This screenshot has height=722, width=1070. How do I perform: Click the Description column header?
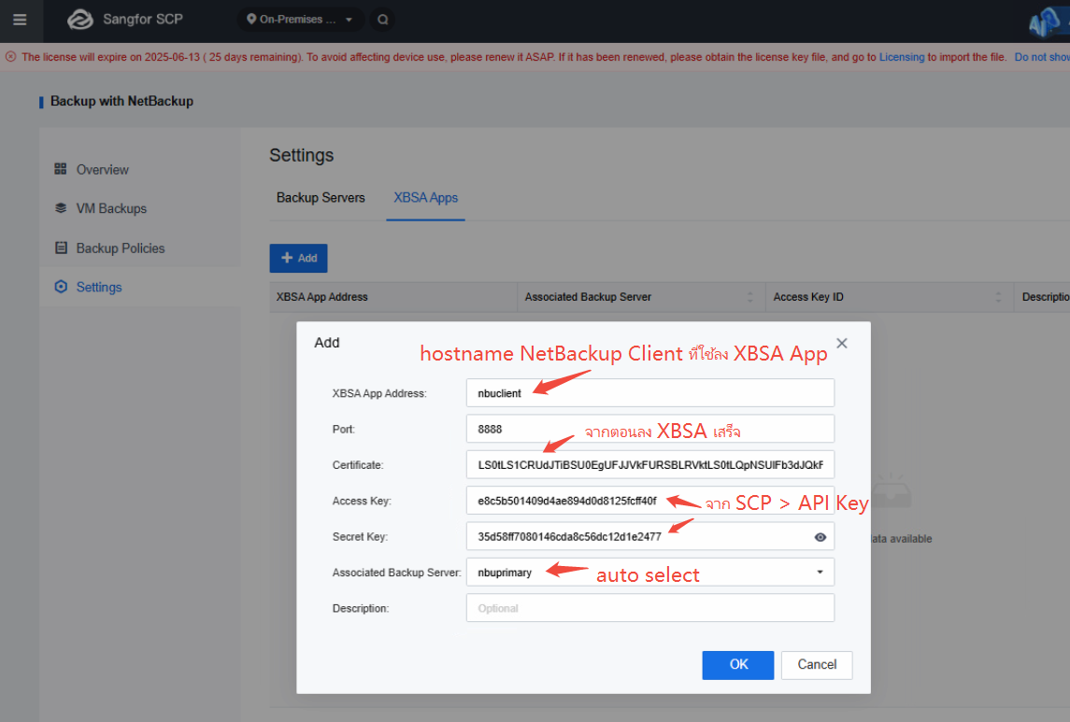click(1046, 297)
